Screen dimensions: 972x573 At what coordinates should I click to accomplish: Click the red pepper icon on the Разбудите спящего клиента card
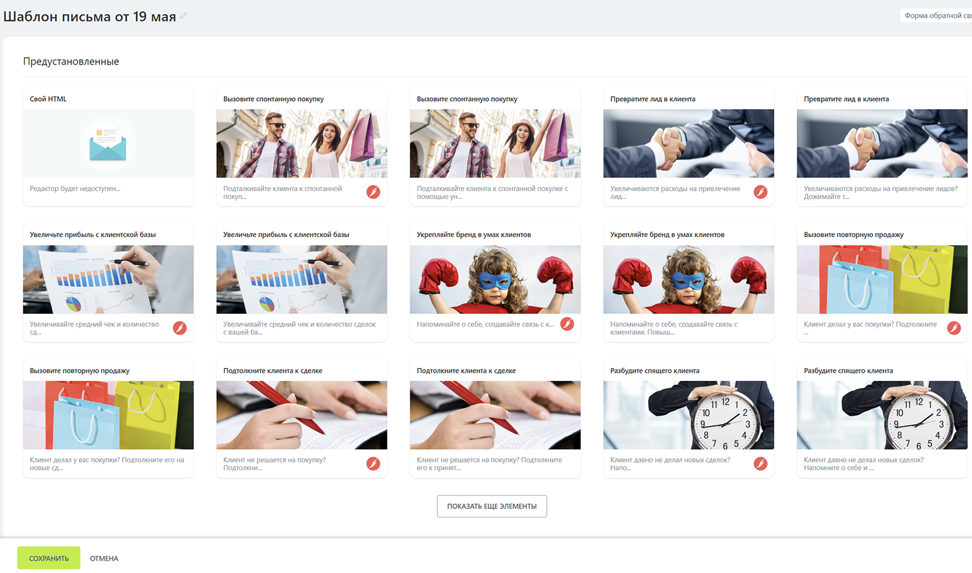click(x=760, y=463)
